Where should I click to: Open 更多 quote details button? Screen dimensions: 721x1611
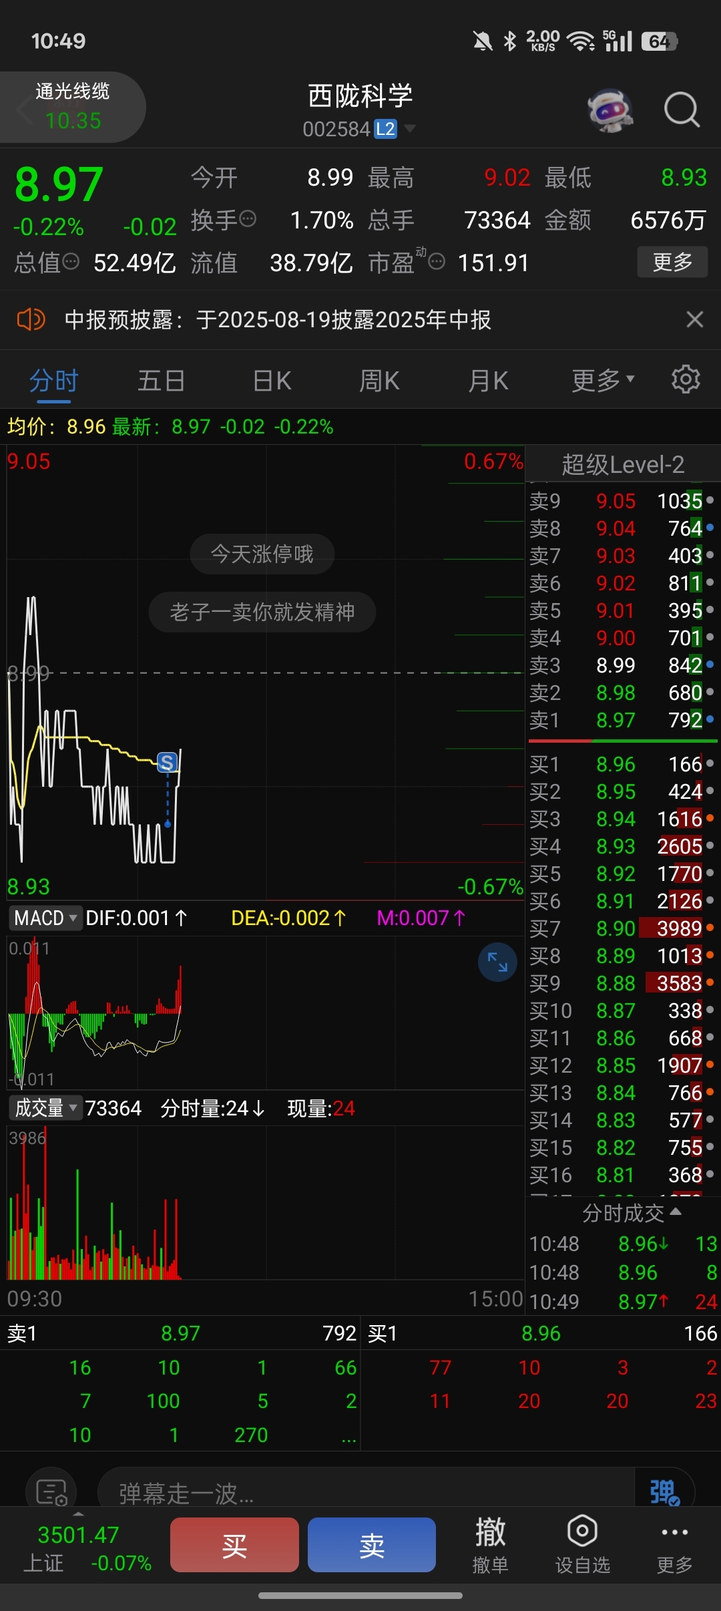pyautogui.click(x=672, y=262)
